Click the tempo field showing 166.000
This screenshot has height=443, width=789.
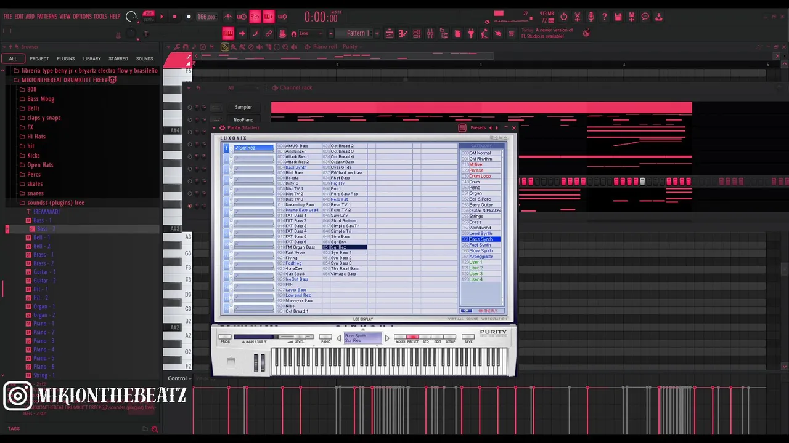coord(206,17)
